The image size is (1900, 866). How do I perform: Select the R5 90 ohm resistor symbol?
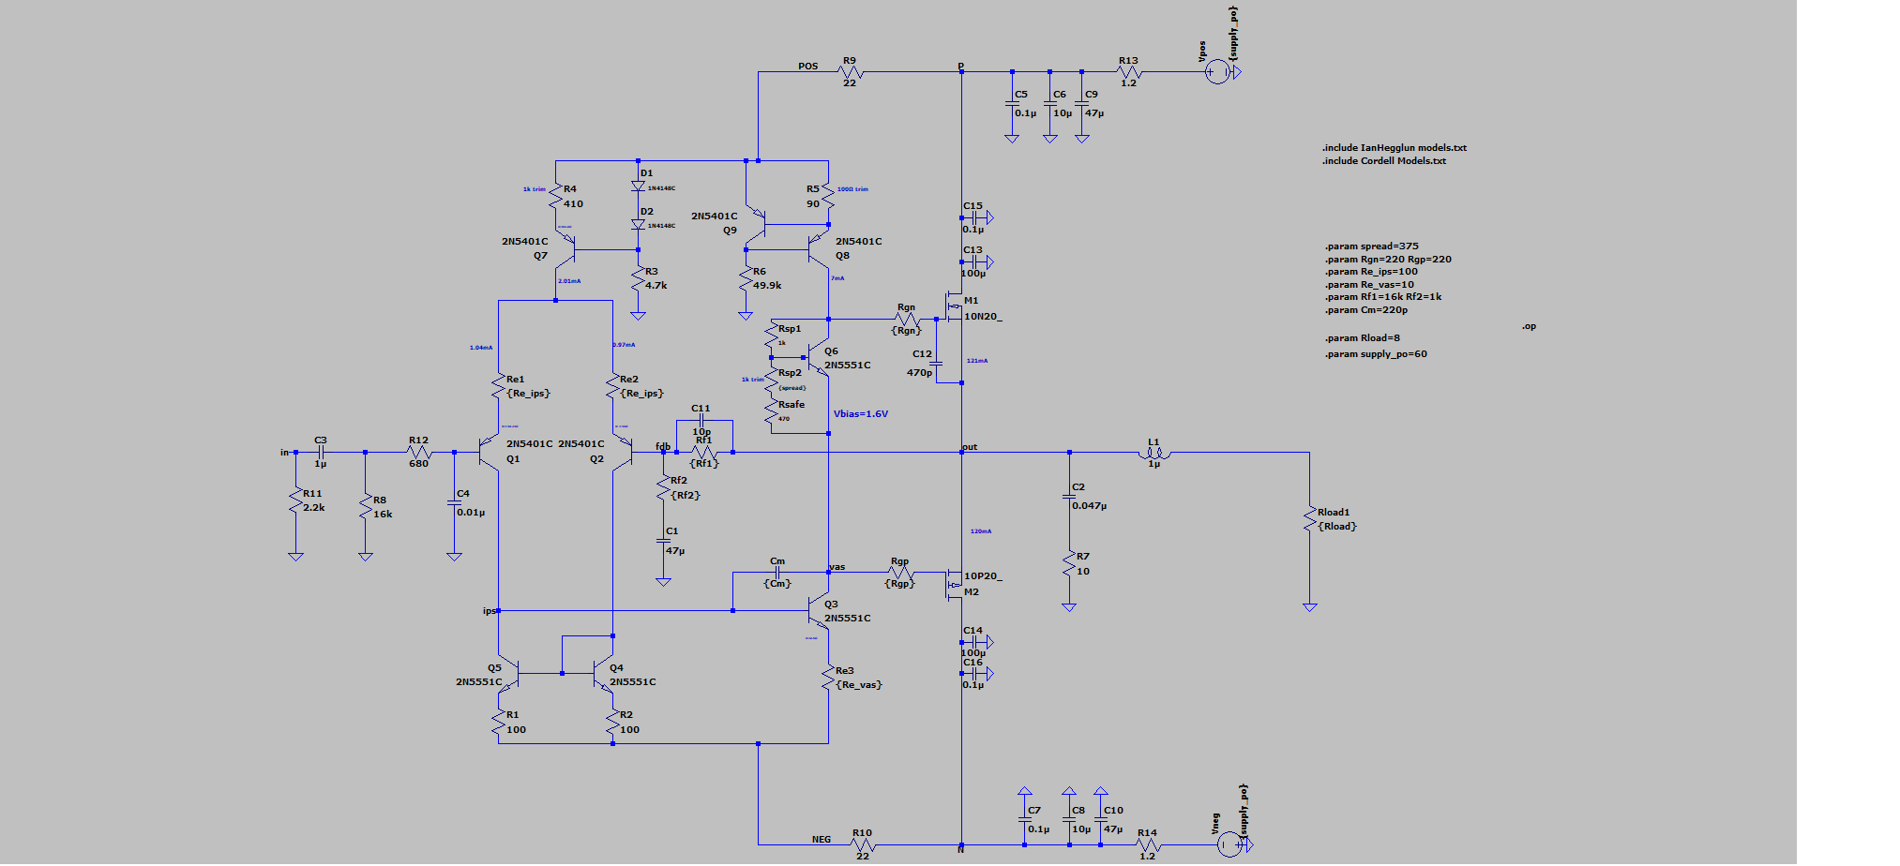point(828,197)
